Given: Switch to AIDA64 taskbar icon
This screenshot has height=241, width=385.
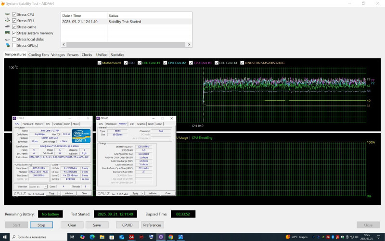Looking at the screenshot, I should (131, 237).
